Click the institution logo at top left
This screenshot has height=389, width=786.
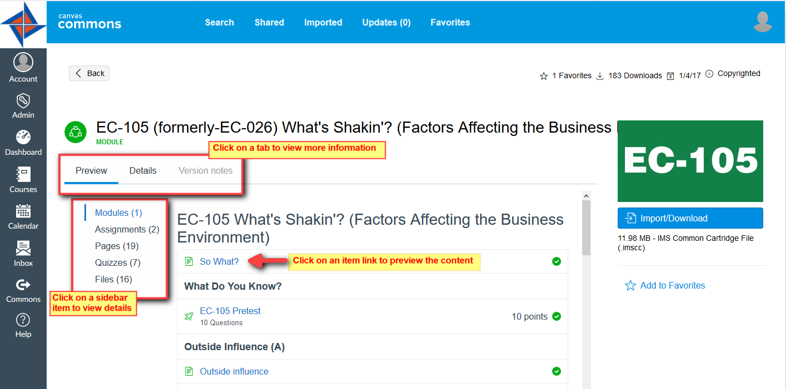pyautogui.click(x=23, y=24)
